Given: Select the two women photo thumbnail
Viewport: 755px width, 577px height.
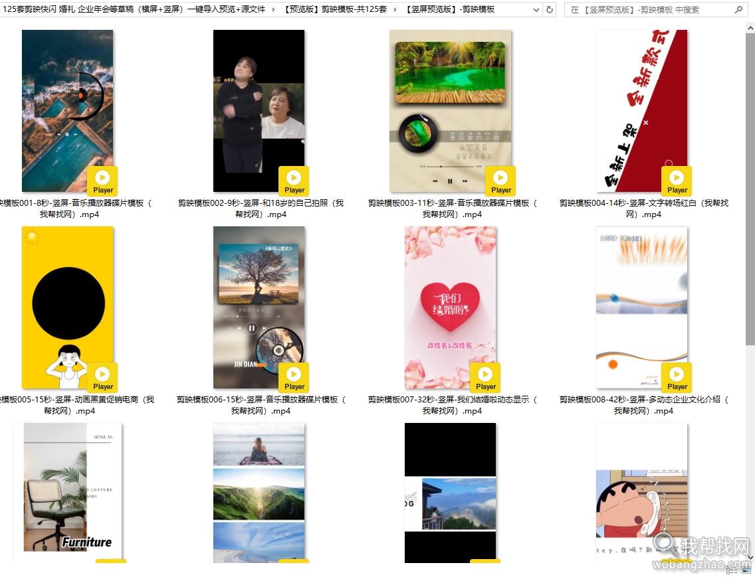Looking at the screenshot, I should coord(259,111).
